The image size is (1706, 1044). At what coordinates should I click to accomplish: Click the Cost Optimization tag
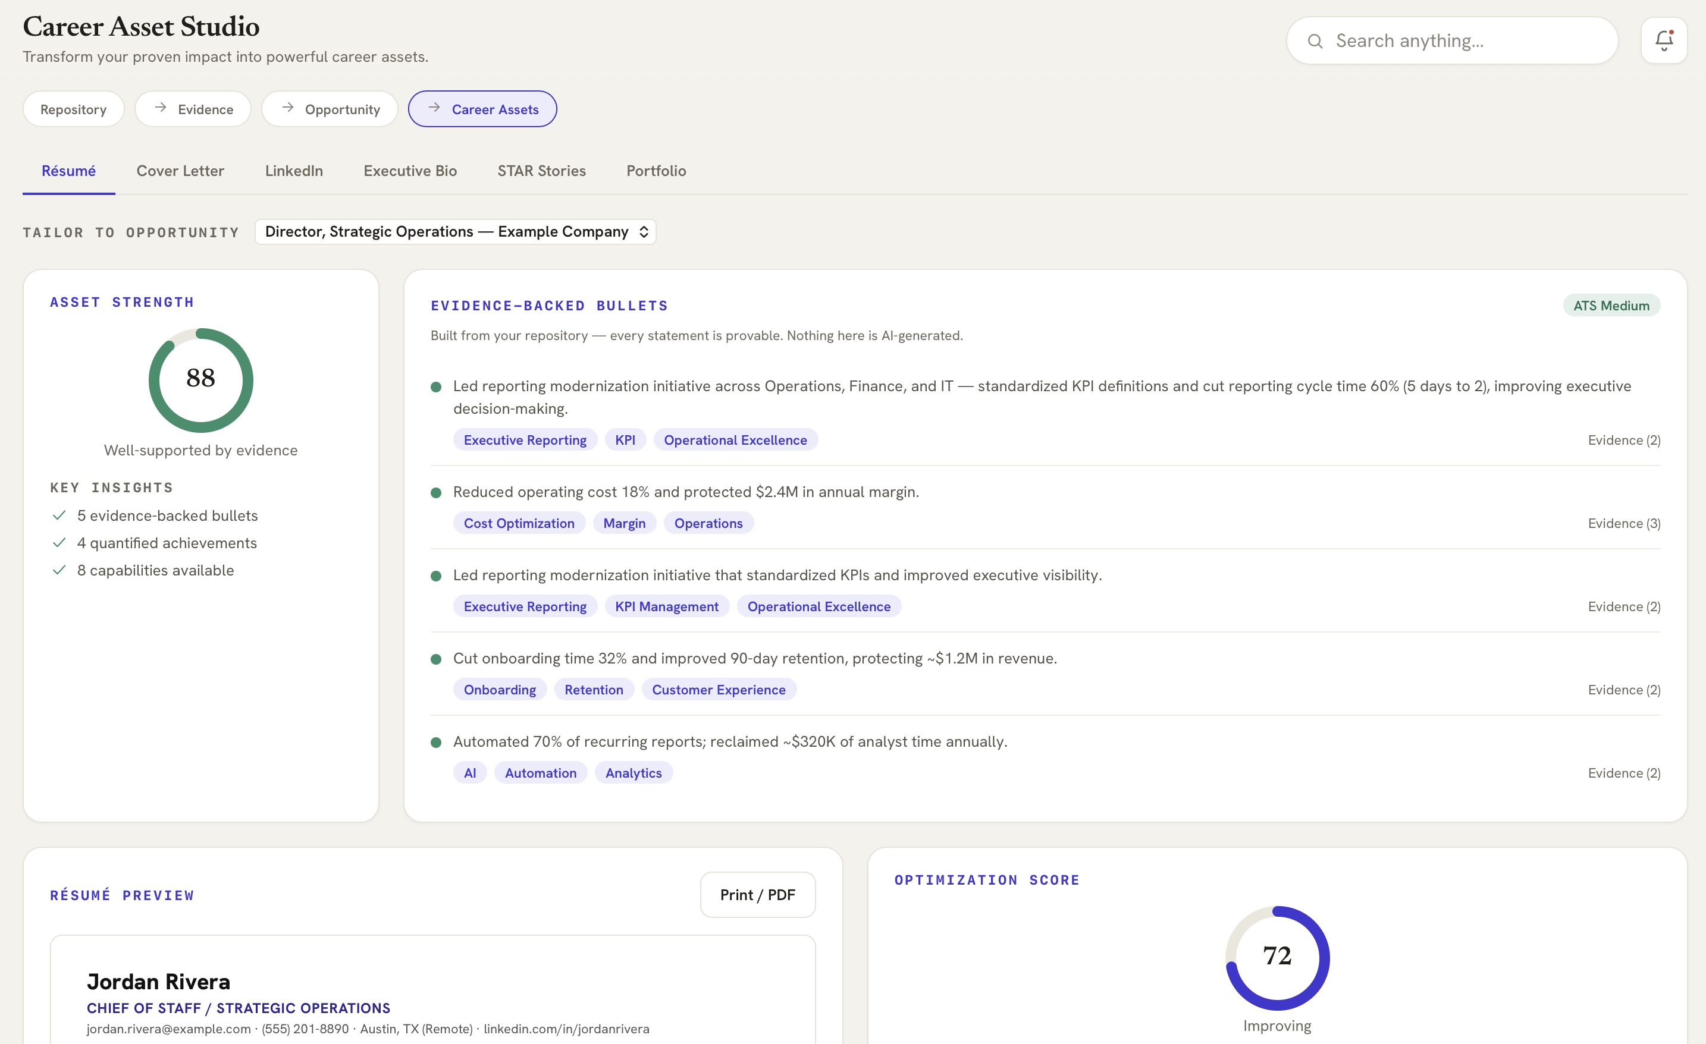point(519,523)
